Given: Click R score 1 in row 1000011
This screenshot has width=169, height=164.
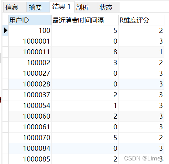Looking at the screenshot, I should point(141,52).
